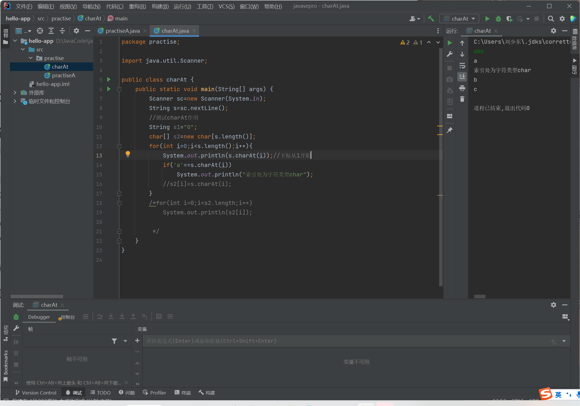Open the Profiler tool window button
Image resolution: width=580 pixels, height=406 pixels.
point(155,392)
